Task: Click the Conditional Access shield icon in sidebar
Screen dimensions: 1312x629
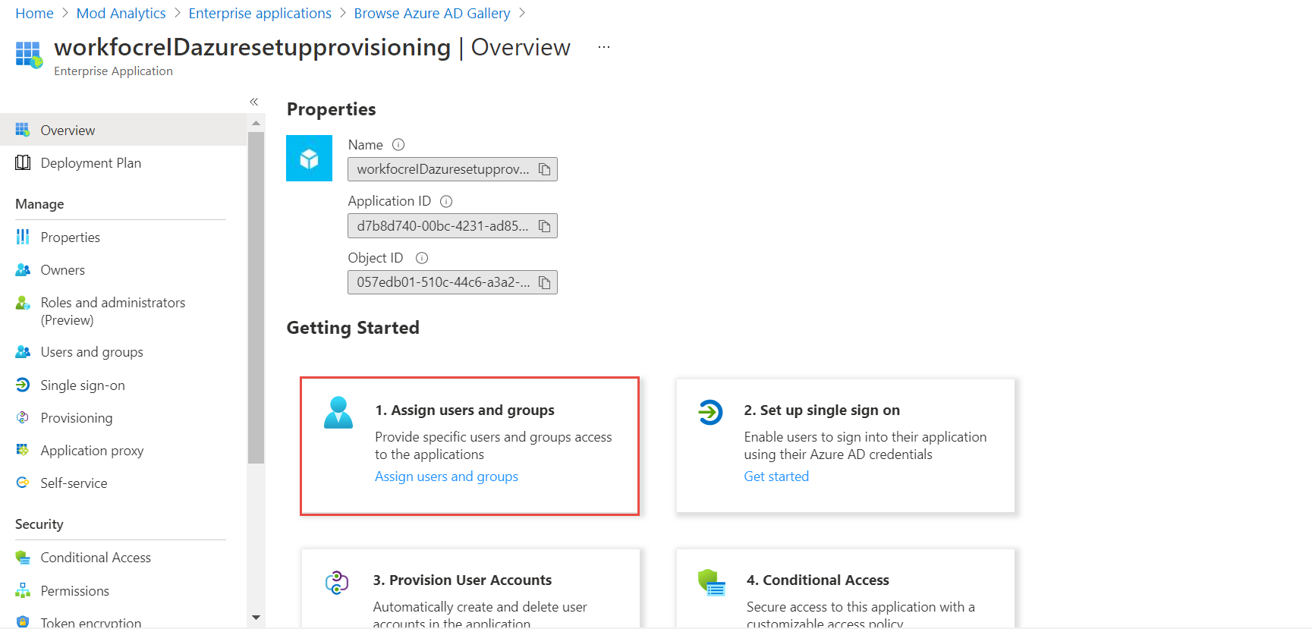Action: pos(23,558)
